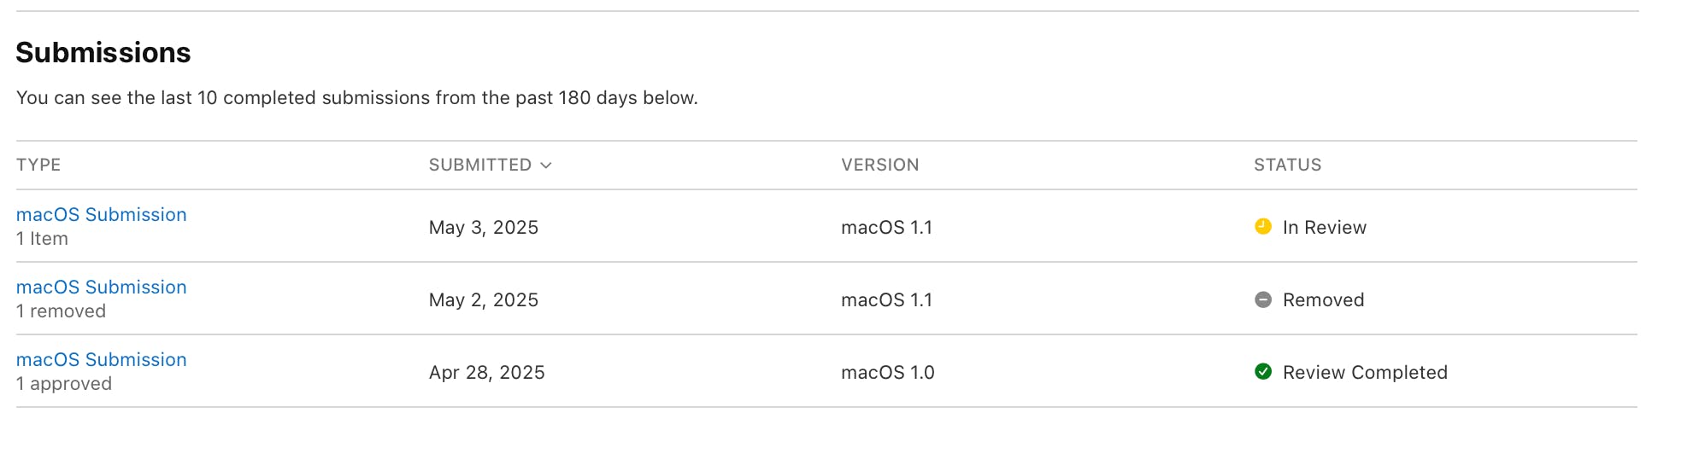Click the yellow In Review status icon
This screenshot has height=459, width=1699.
tap(1262, 226)
